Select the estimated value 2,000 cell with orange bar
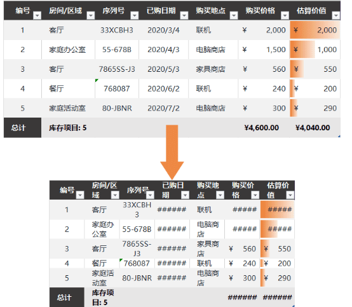Viewport: 352px width, 307px height. tap(315, 30)
